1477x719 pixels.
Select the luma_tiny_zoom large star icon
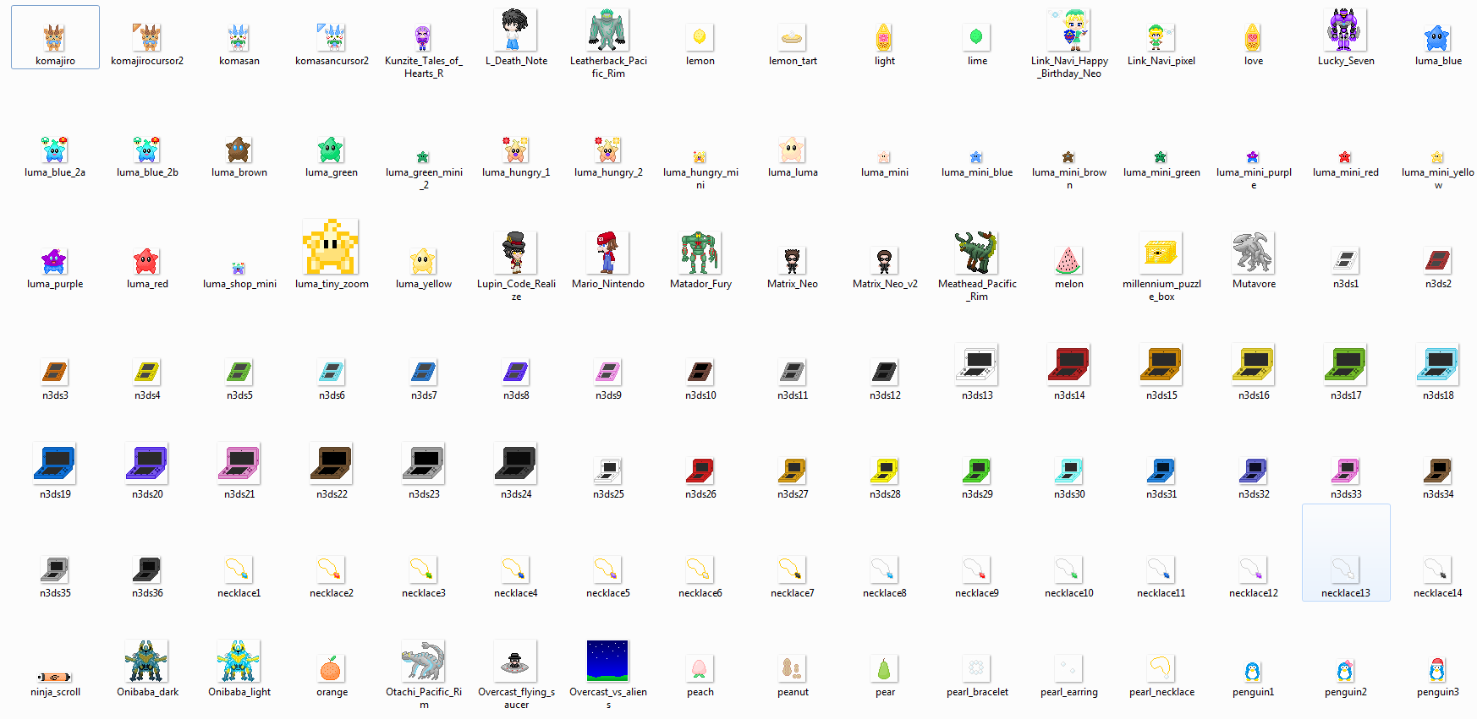[331, 247]
